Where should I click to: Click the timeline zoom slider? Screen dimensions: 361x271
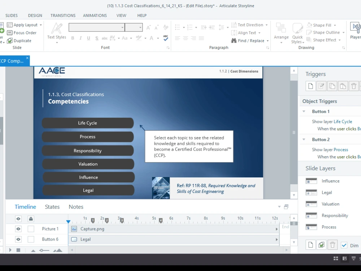pos(44,250)
